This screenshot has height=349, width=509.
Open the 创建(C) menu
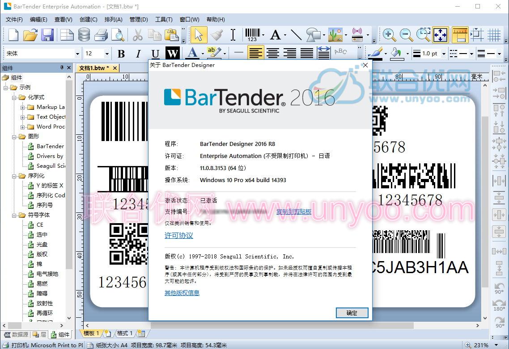(x=88, y=20)
